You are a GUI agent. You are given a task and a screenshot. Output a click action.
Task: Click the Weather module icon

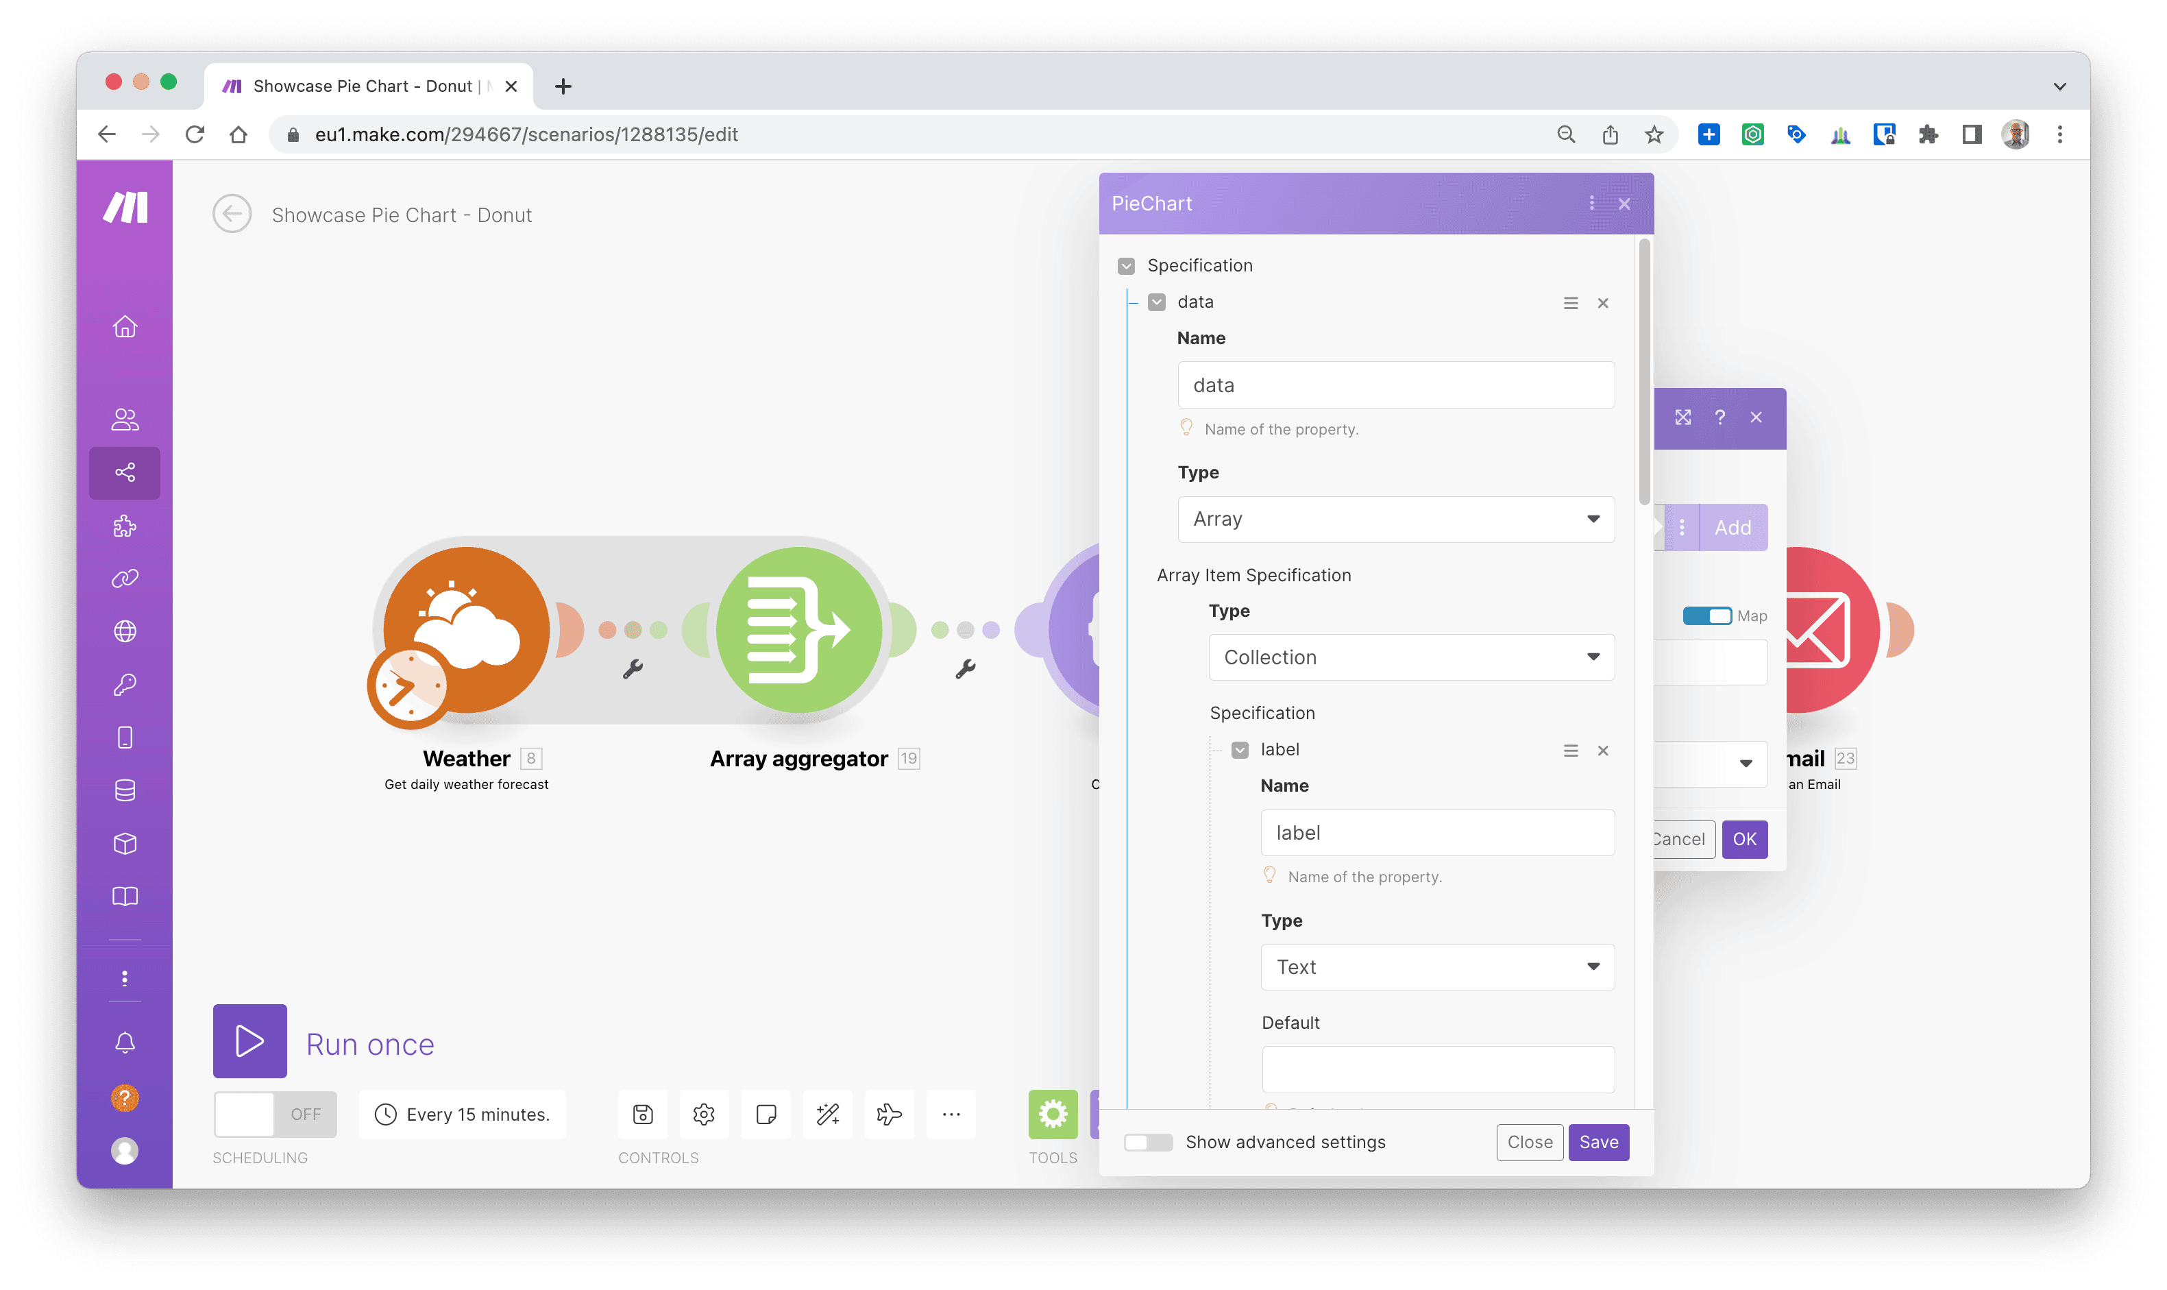tap(467, 629)
